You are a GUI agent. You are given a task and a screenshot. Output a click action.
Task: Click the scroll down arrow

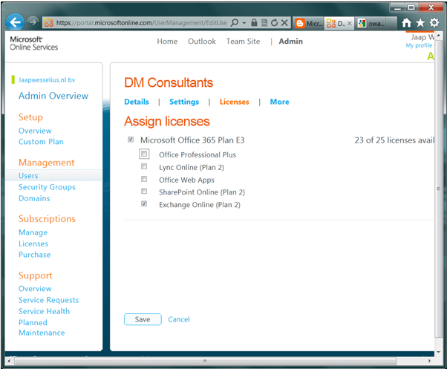click(x=438, y=352)
